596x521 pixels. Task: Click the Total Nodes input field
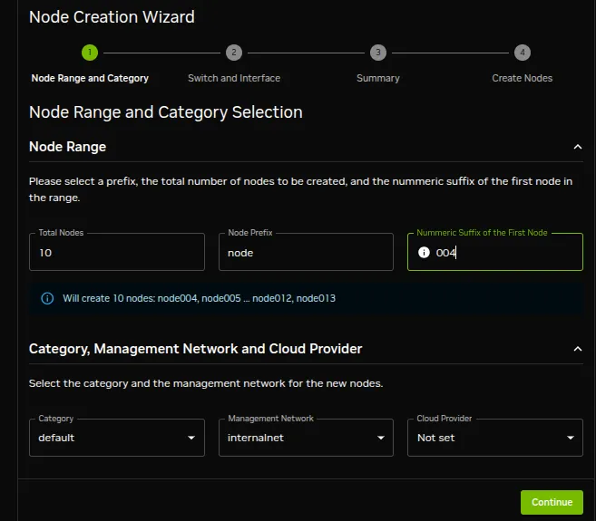pyautogui.click(x=117, y=252)
